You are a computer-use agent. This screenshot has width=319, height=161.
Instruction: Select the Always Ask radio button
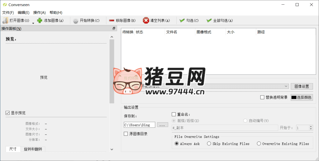[177, 144]
